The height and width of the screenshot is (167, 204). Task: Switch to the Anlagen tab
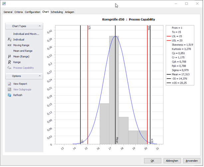(x=70, y=12)
